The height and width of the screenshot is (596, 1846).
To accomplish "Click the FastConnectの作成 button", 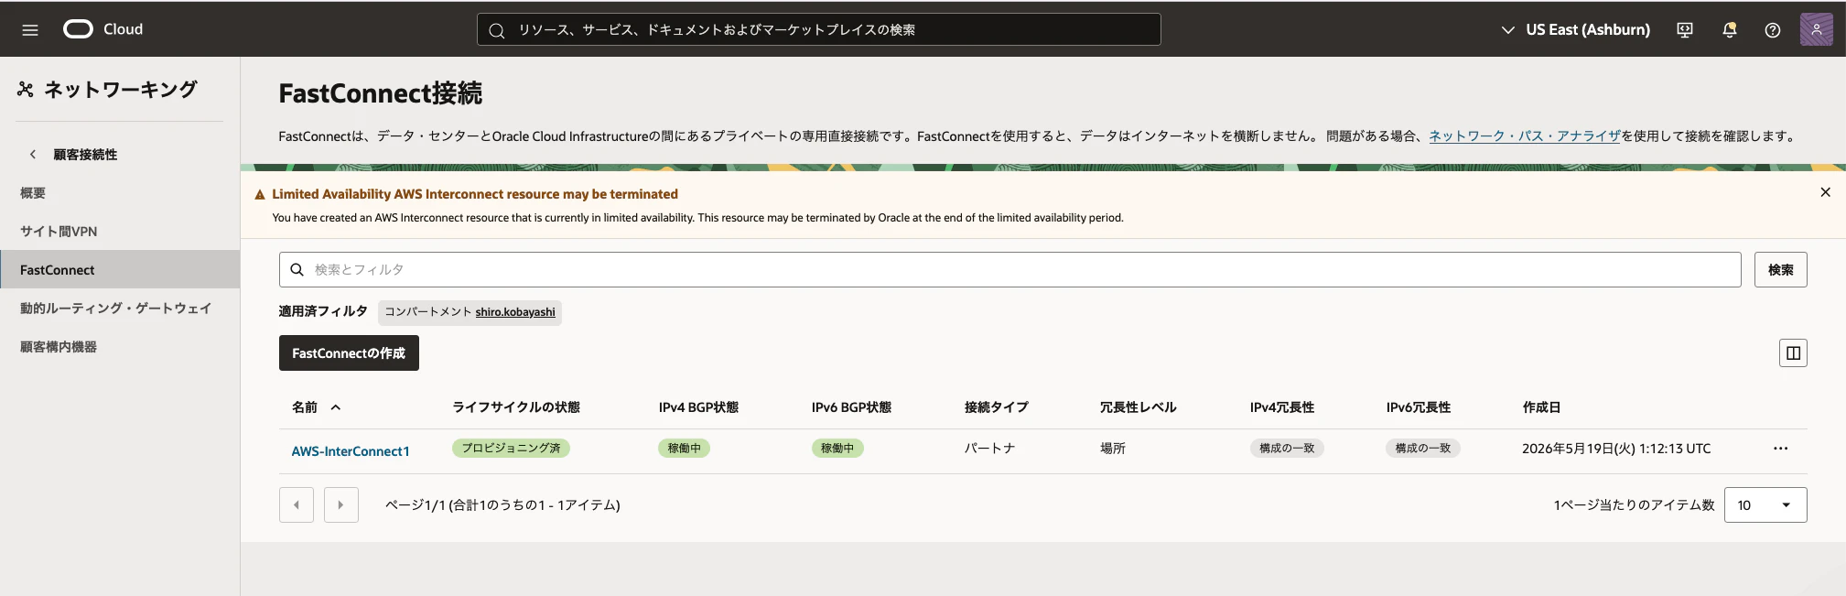I will (x=349, y=352).
